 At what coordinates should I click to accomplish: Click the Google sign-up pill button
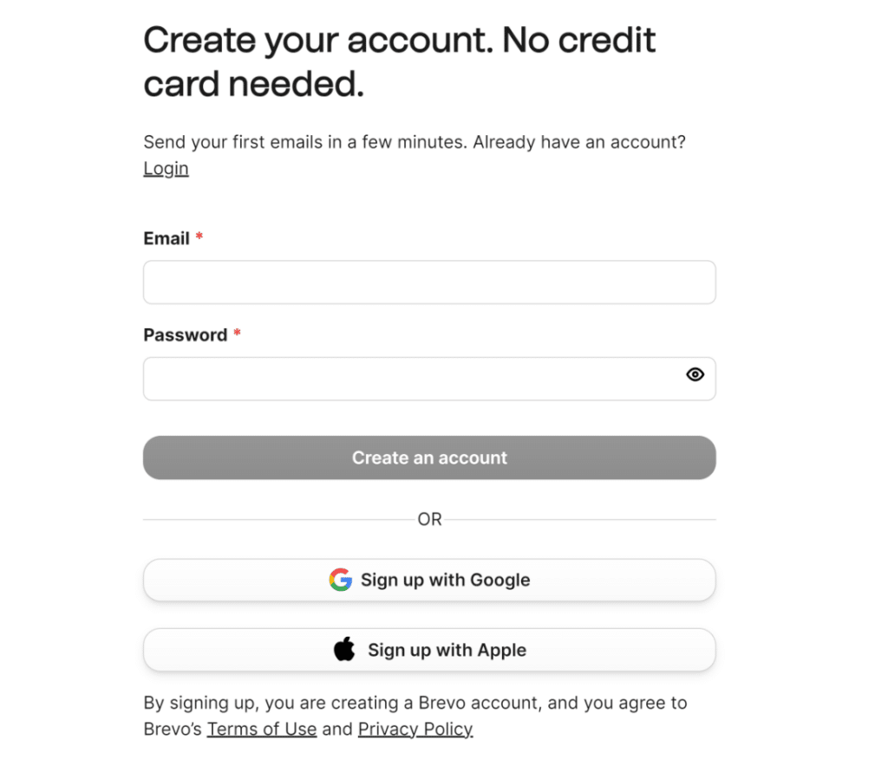point(429,581)
